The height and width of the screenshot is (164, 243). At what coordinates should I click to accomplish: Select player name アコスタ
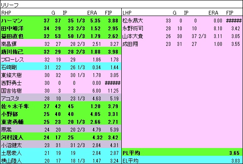click(x=10, y=99)
